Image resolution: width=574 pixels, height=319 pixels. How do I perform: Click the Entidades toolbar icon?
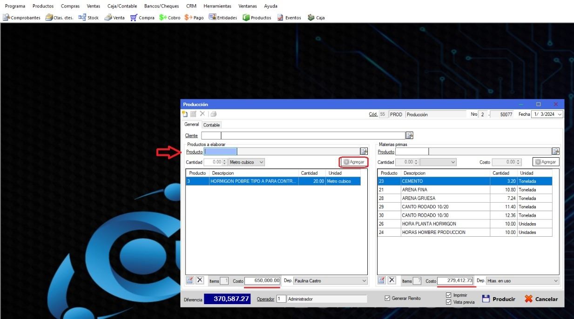coord(223,18)
